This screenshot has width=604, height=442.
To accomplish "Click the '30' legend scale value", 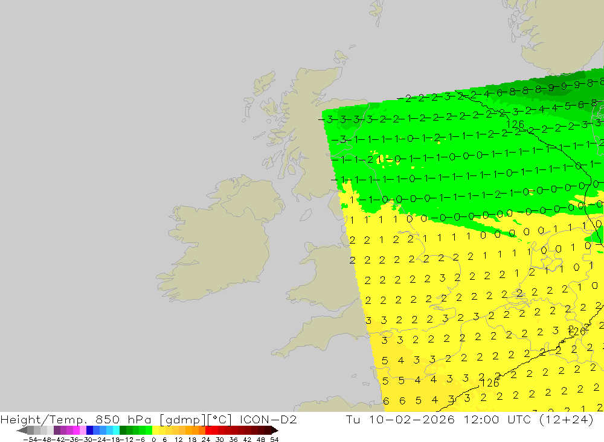I will tap(220, 440).
